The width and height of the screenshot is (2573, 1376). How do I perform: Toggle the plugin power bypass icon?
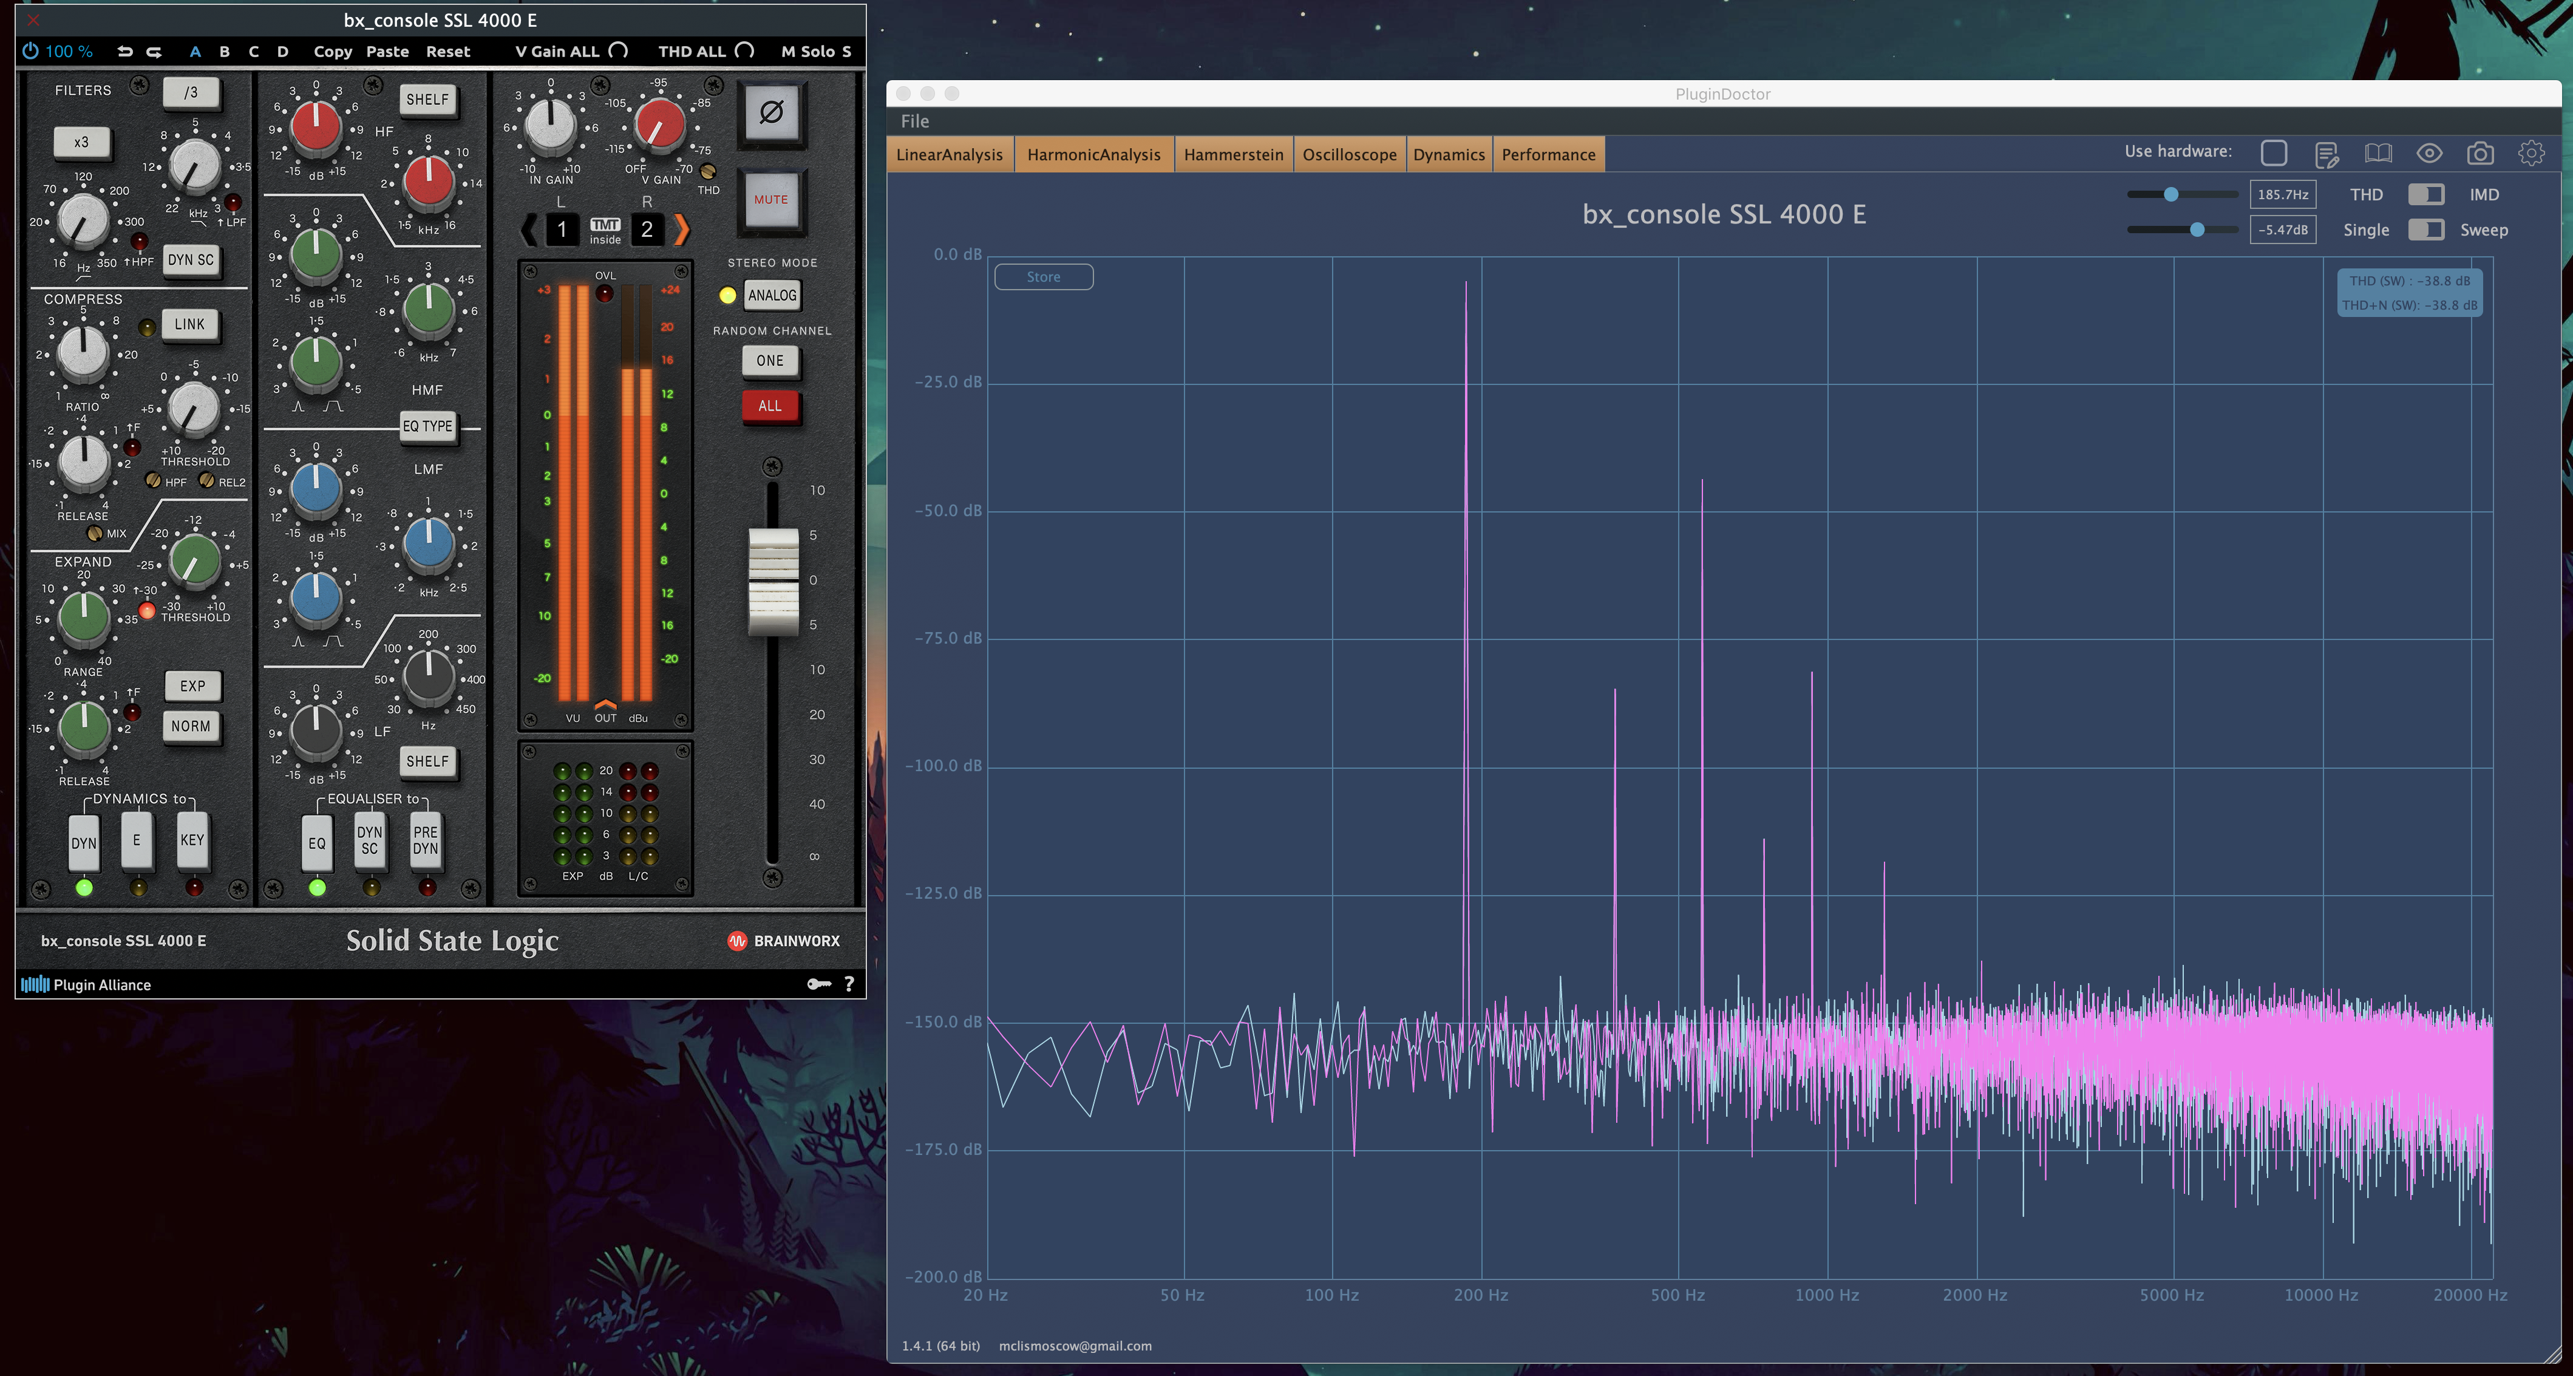click(30, 51)
